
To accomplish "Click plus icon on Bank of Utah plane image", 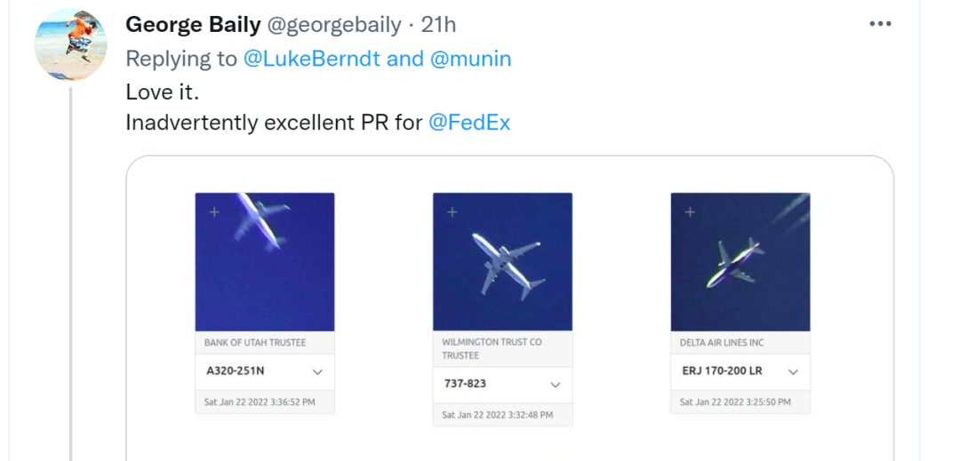I will pos(213,211).
